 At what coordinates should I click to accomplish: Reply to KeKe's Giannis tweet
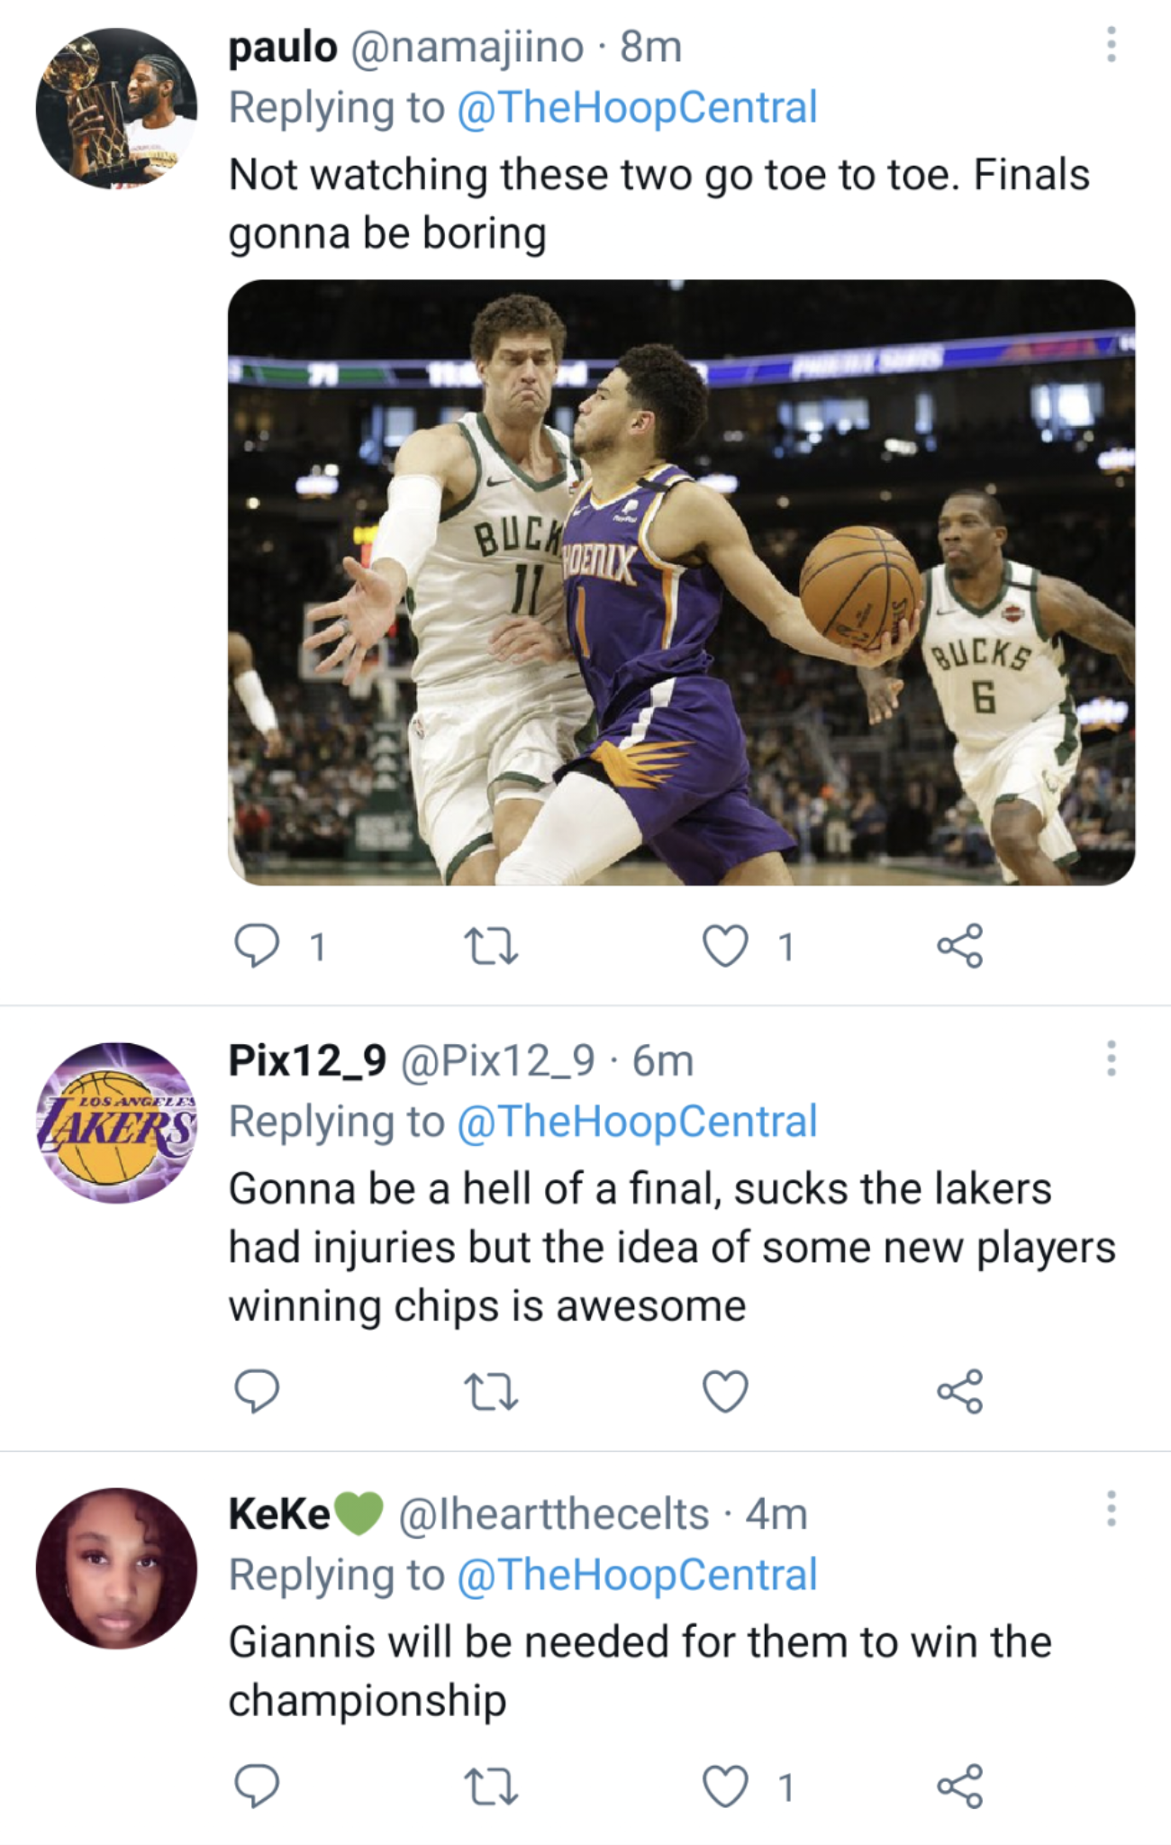tap(257, 1786)
